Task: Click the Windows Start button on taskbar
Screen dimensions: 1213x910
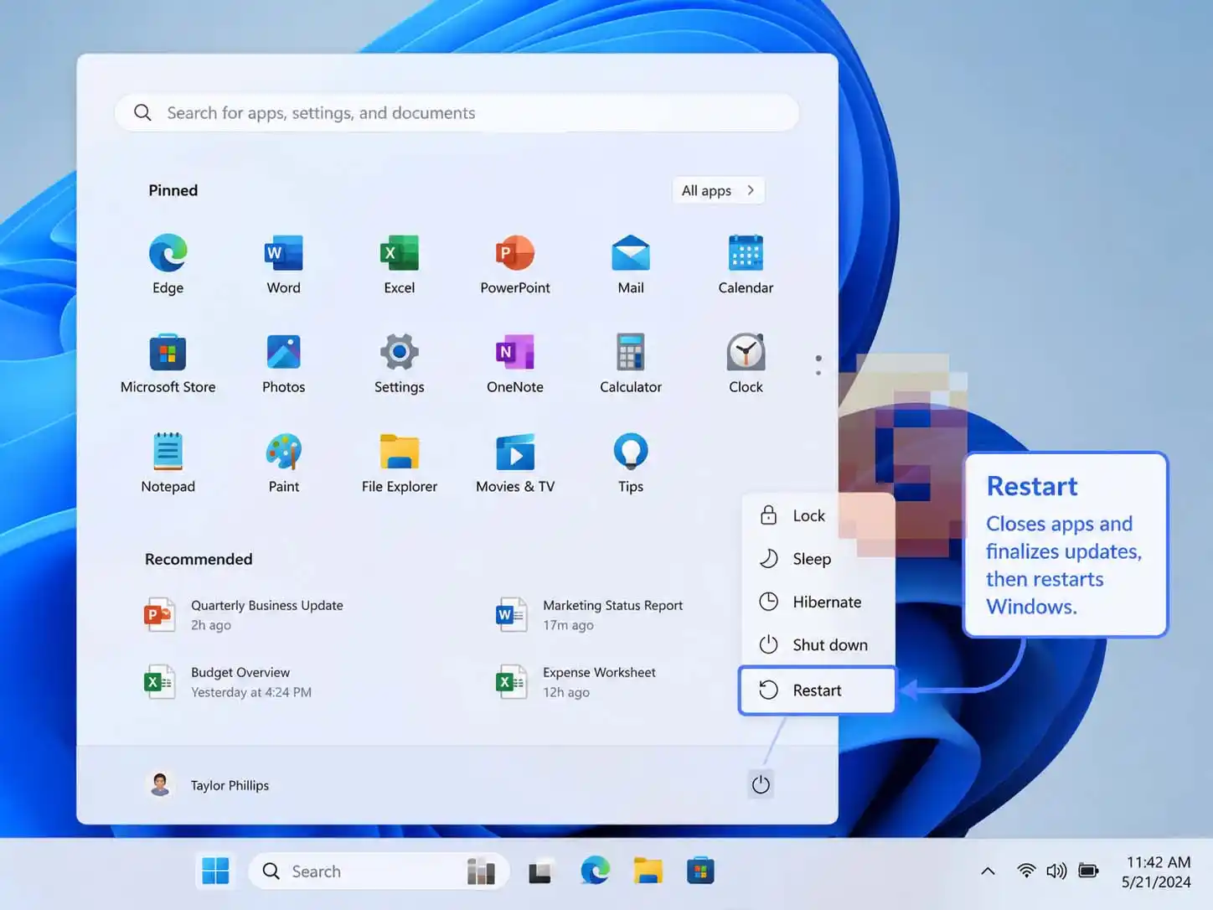Action: pos(215,871)
